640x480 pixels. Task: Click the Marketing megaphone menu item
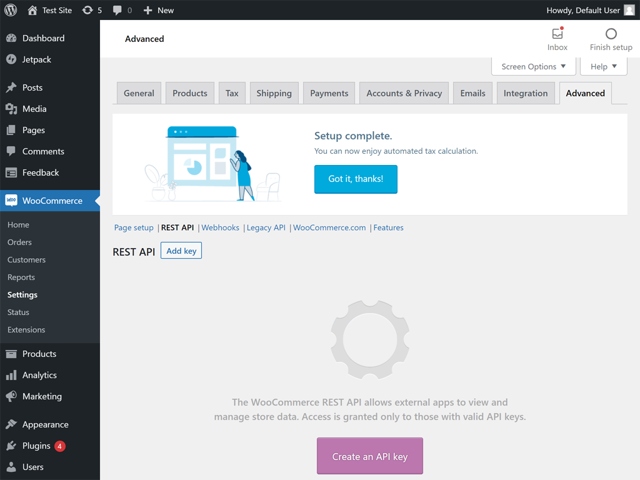coord(42,396)
